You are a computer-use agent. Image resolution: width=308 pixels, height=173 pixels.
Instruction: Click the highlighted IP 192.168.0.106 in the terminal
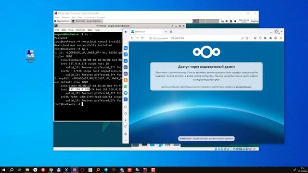(79, 89)
